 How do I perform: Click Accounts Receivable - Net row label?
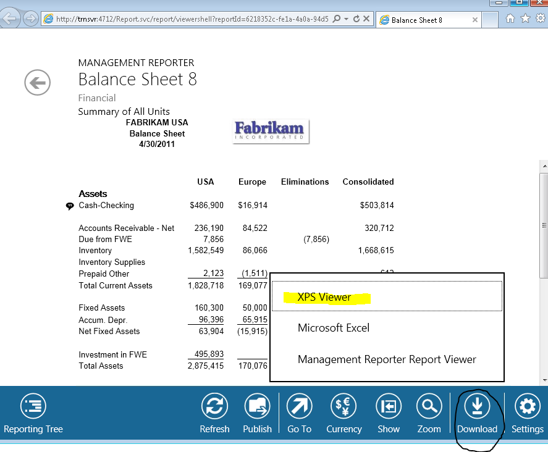pyautogui.click(x=126, y=228)
